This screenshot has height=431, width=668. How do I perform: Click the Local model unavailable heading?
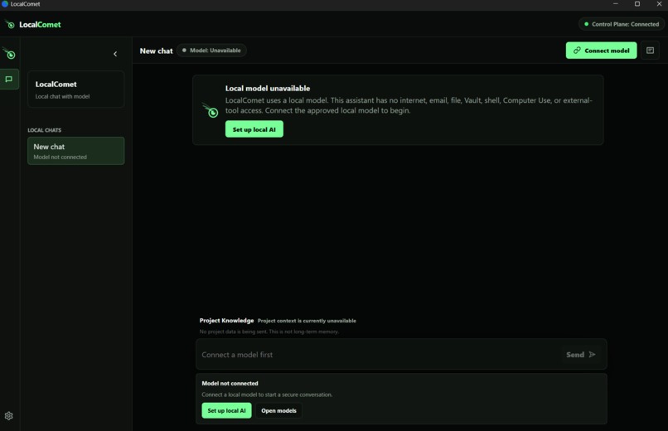click(268, 88)
